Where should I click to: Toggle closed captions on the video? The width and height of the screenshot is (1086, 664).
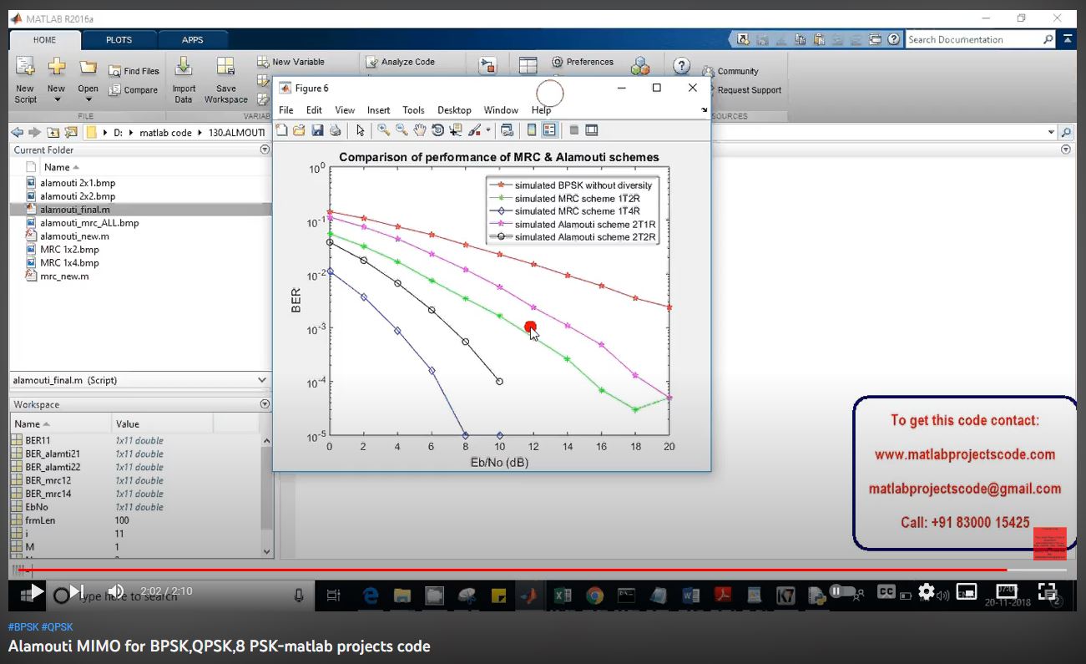pyautogui.click(x=886, y=592)
